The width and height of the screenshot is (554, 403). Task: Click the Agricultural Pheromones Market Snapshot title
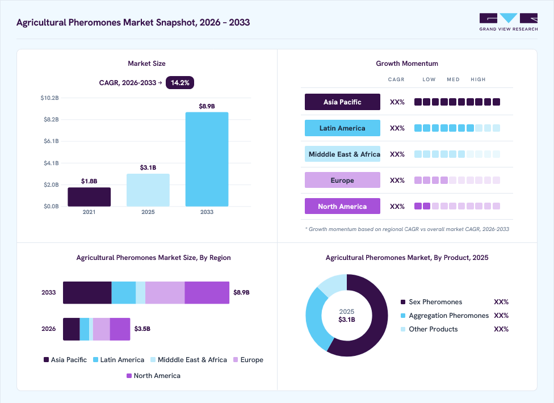click(x=133, y=22)
